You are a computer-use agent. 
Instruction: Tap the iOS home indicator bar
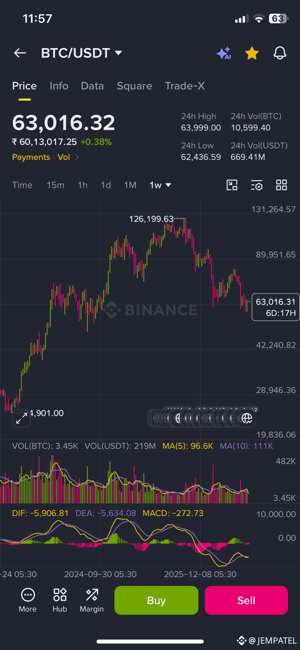(x=150, y=641)
